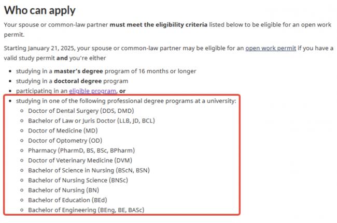
Task: Follow the 'eligible program' link
Action: [x=92, y=91]
